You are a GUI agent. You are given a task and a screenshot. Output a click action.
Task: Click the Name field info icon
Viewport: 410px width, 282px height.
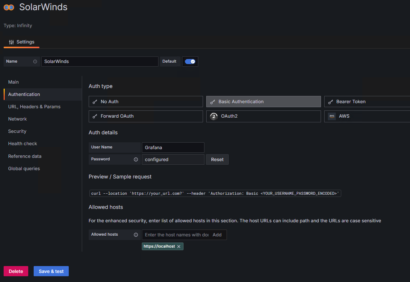(x=35, y=62)
